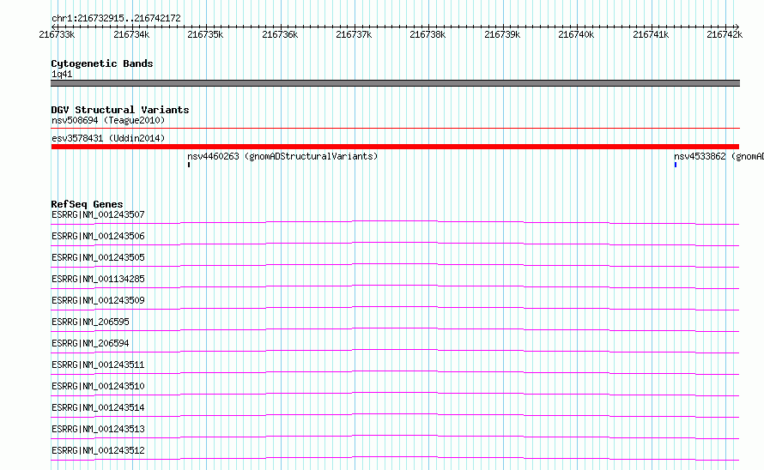Click the 216740k ruler tick label

pos(576,34)
